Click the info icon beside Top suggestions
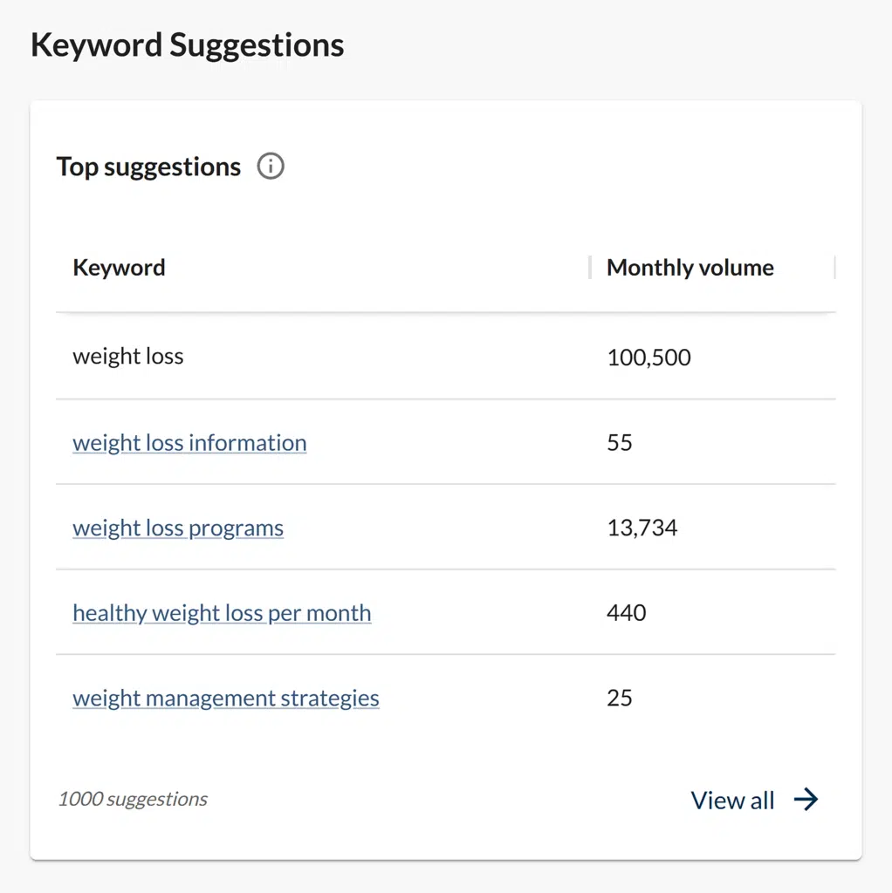This screenshot has height=893, width=892. pos(271,166)
